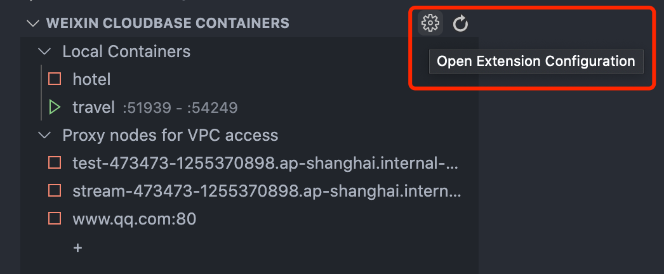
Task: Collapse Proxy nodes for VPC access
Action: point(44,135)
